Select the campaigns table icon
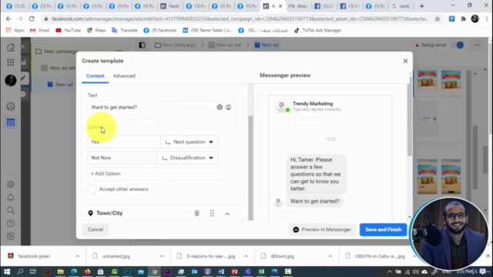The image size is (493, 277). tap(10, 122)
